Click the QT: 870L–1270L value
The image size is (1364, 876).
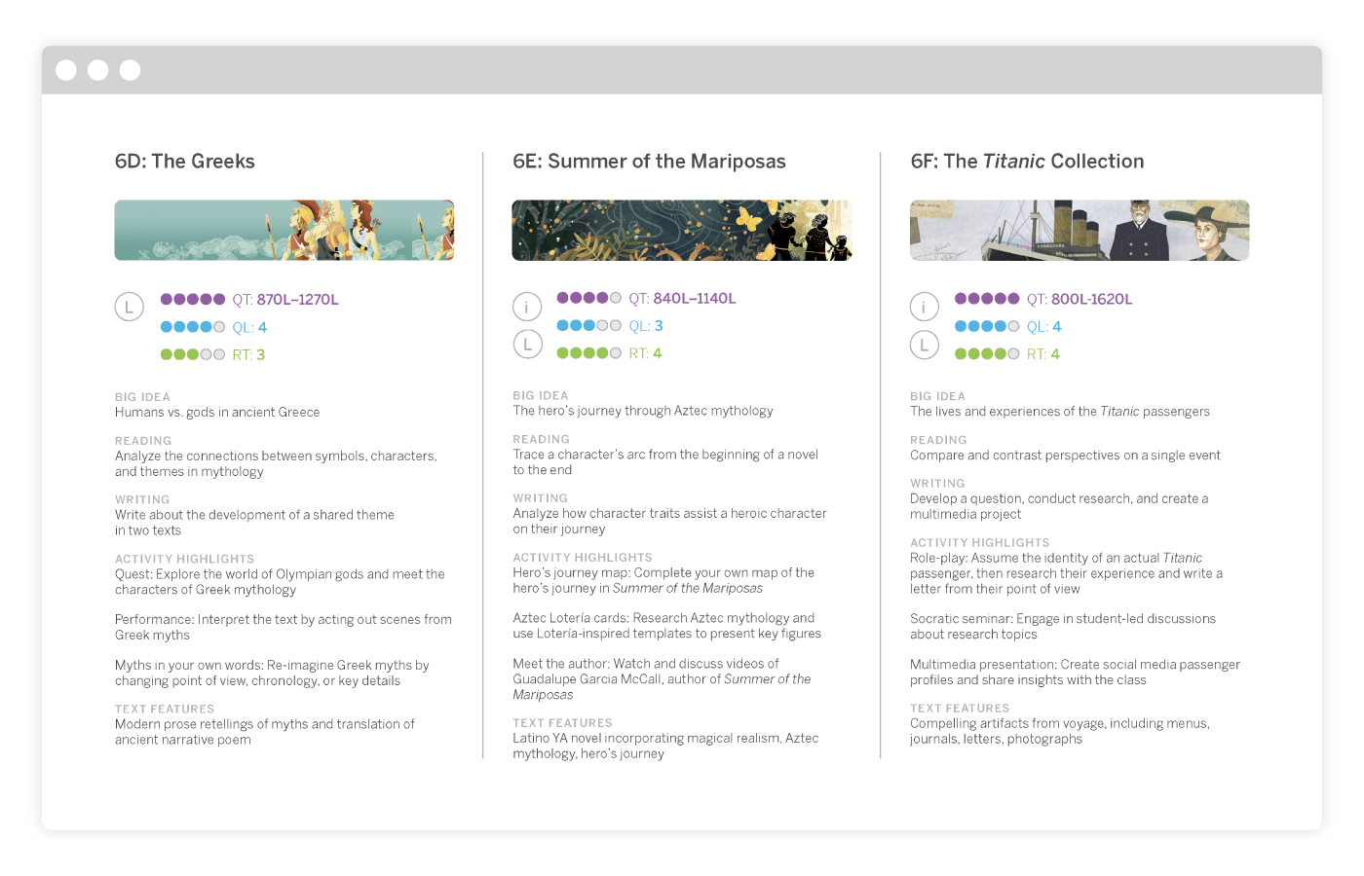(285, 300)
